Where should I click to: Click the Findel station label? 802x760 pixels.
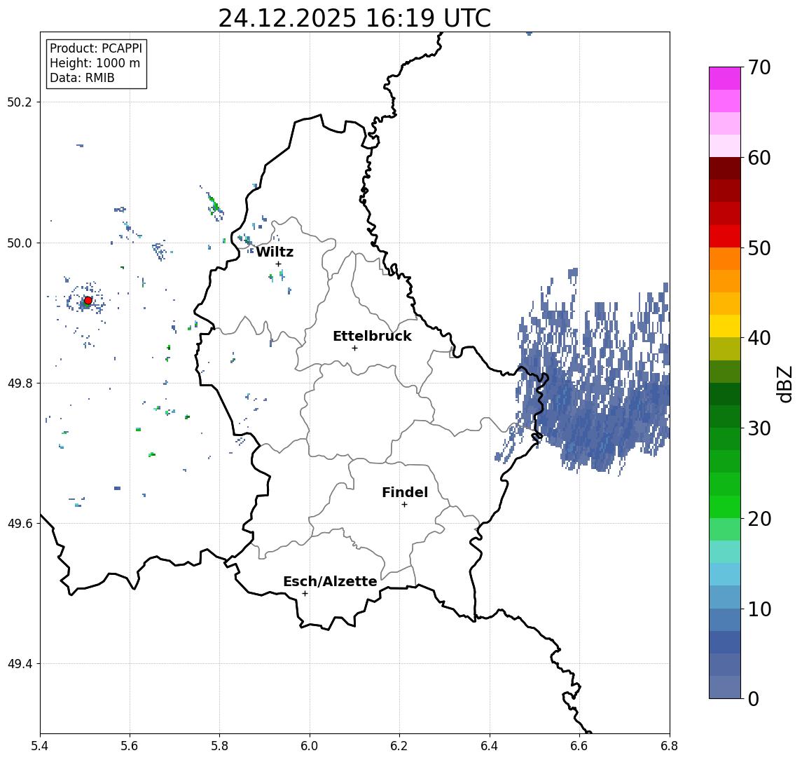point(405,492)
